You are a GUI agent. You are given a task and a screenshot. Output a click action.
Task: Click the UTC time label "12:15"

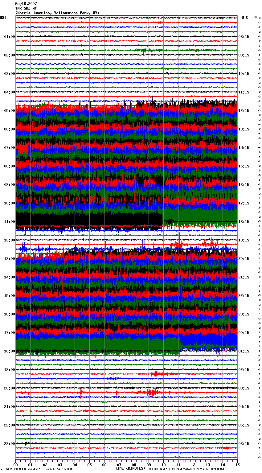(x=244, y=111)
